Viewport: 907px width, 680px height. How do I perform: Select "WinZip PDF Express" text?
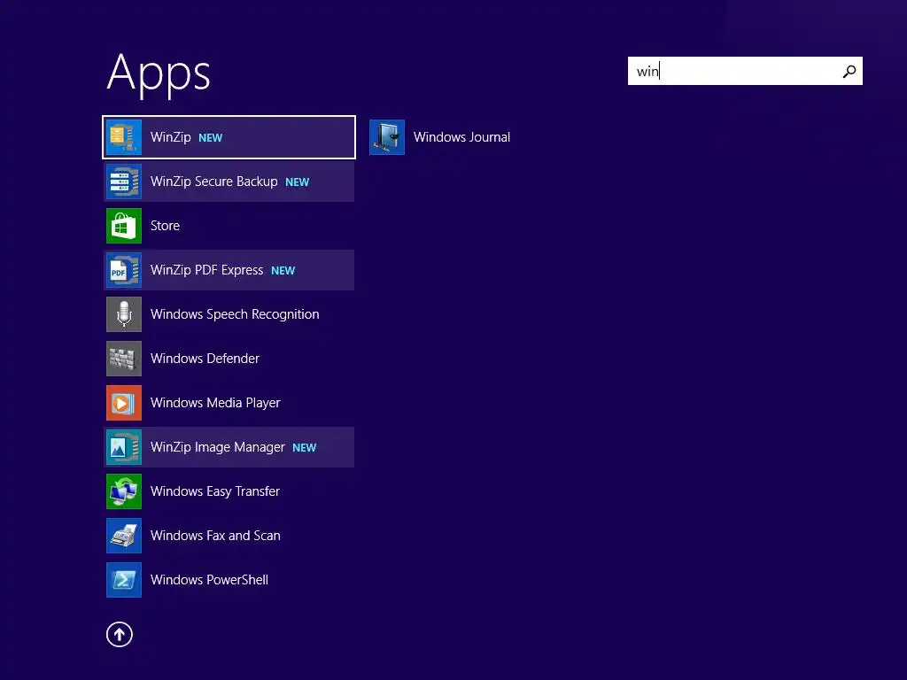coord(206,270)
